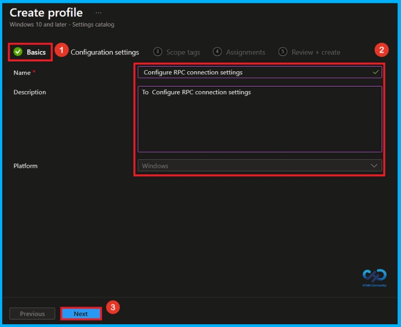Click the Platform dropdown chevron arrow
Screen dimensions: 401x327
[374, 165]
